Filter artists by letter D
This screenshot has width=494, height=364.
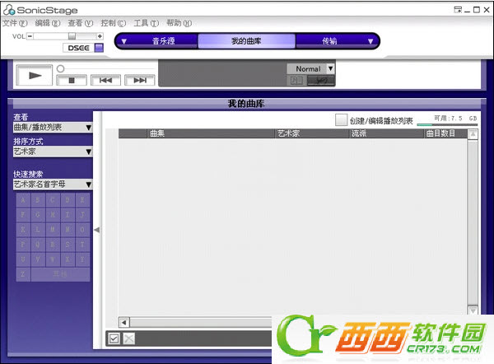point(68,200)
